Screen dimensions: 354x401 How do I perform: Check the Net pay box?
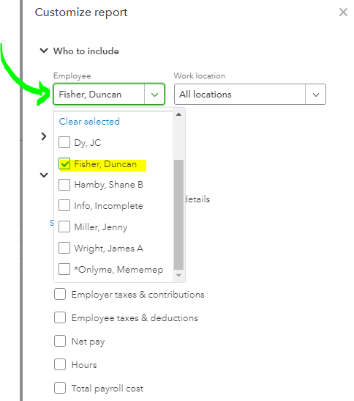pos(60,341)
